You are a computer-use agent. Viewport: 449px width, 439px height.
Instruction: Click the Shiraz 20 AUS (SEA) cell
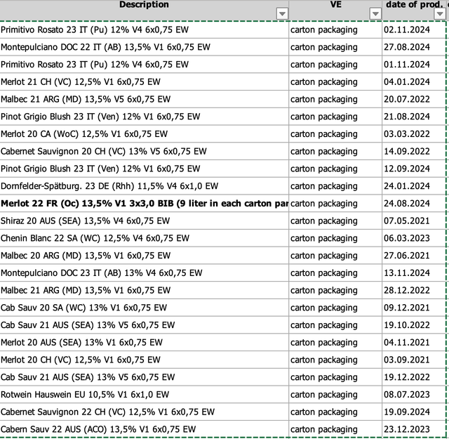tap(144, 221)
